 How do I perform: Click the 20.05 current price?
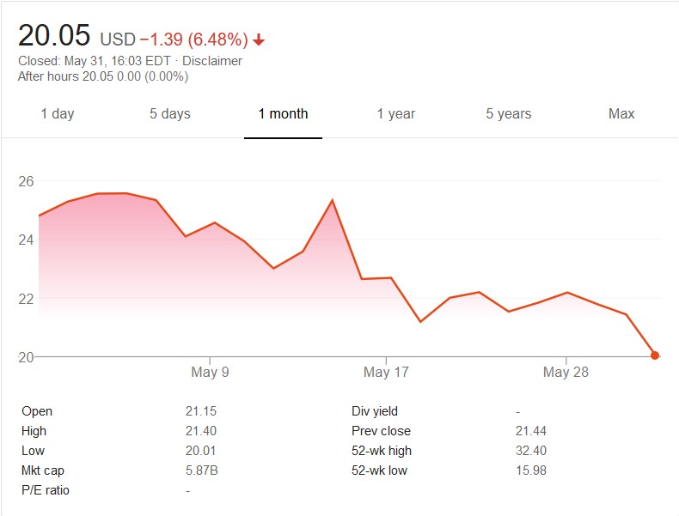pos(53,36)
